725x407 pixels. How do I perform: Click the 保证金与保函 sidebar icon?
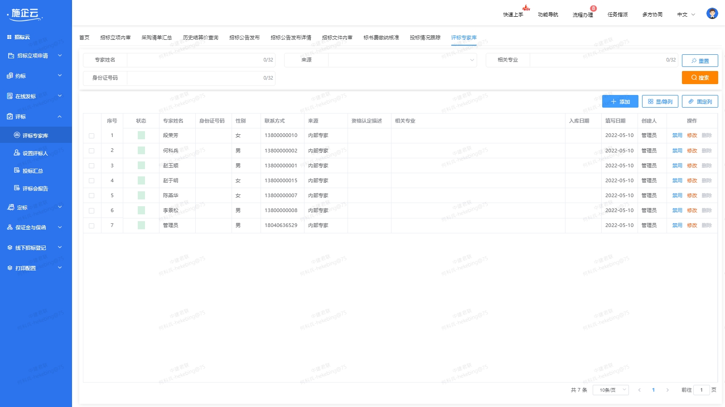click(10, 227)
